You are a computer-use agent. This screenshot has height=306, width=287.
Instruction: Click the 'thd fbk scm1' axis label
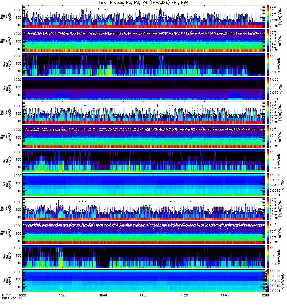pyautogui.click(x=7, y=185)
